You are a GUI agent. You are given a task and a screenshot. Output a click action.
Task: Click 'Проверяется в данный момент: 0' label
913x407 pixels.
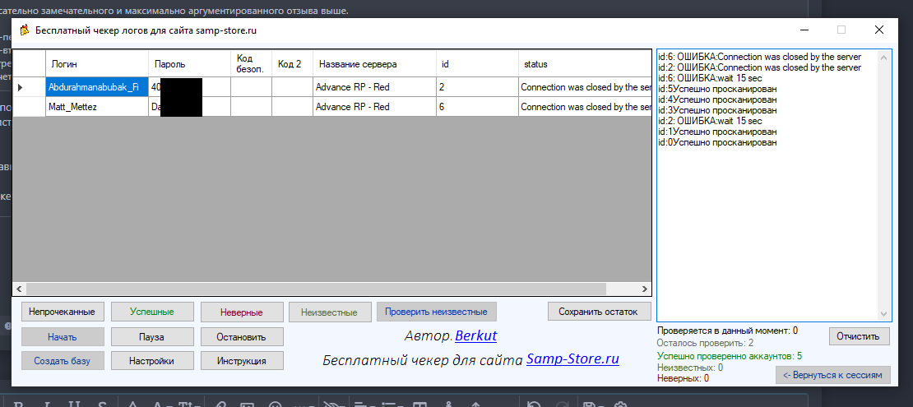coord(727,331)
